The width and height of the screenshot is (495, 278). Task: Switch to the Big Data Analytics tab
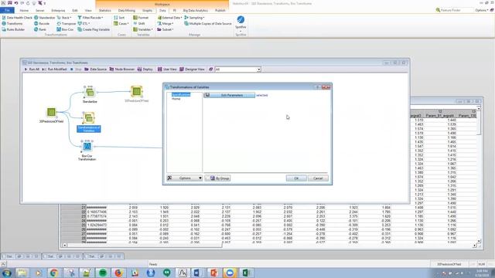(x=196, y=10)
